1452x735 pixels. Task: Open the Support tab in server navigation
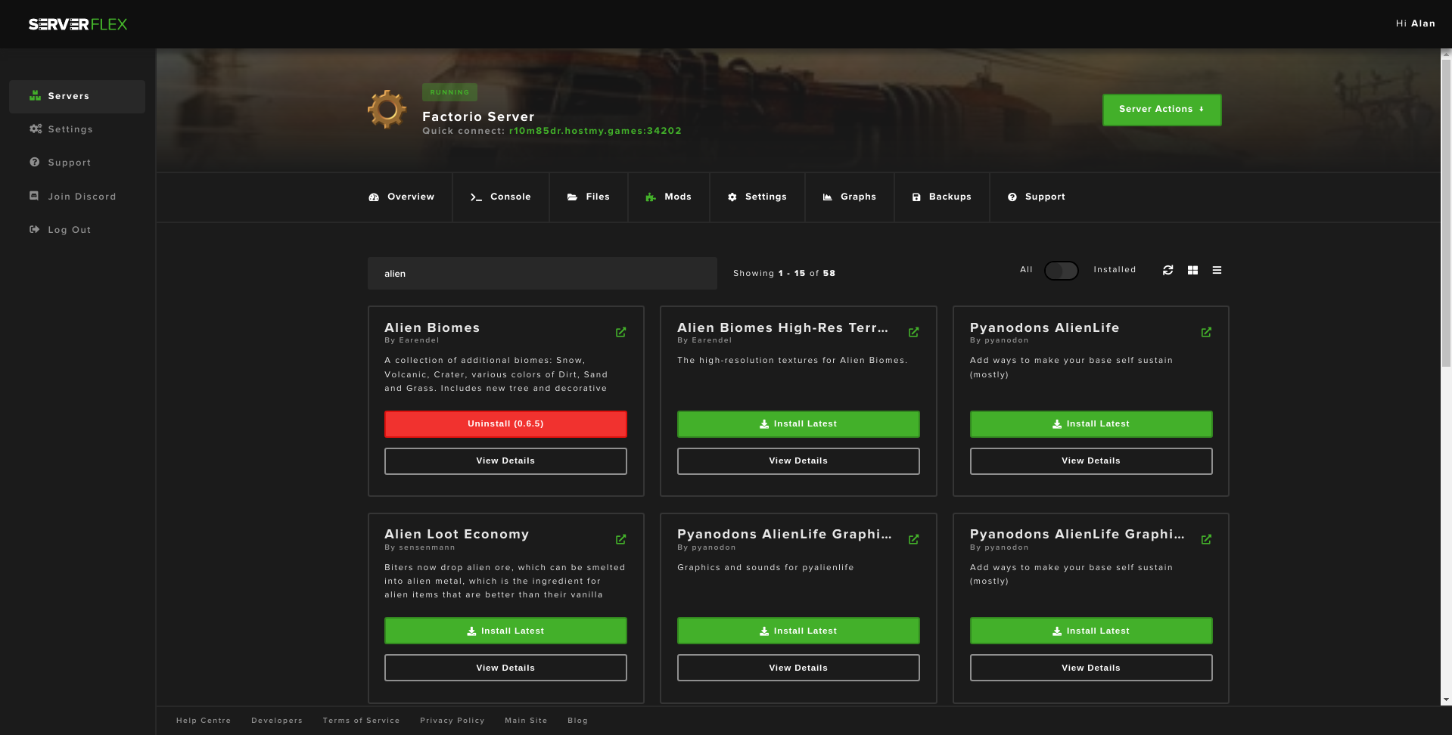click(x=1037, y=197)
